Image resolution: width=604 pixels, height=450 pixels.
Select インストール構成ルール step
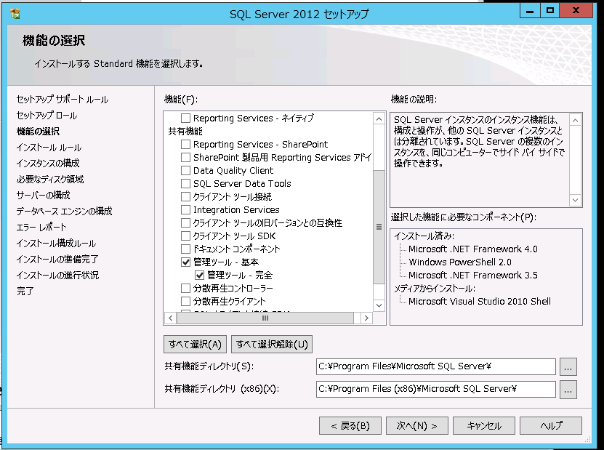[56, 243]
